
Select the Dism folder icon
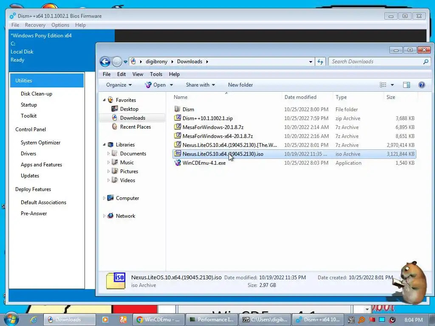177,109
